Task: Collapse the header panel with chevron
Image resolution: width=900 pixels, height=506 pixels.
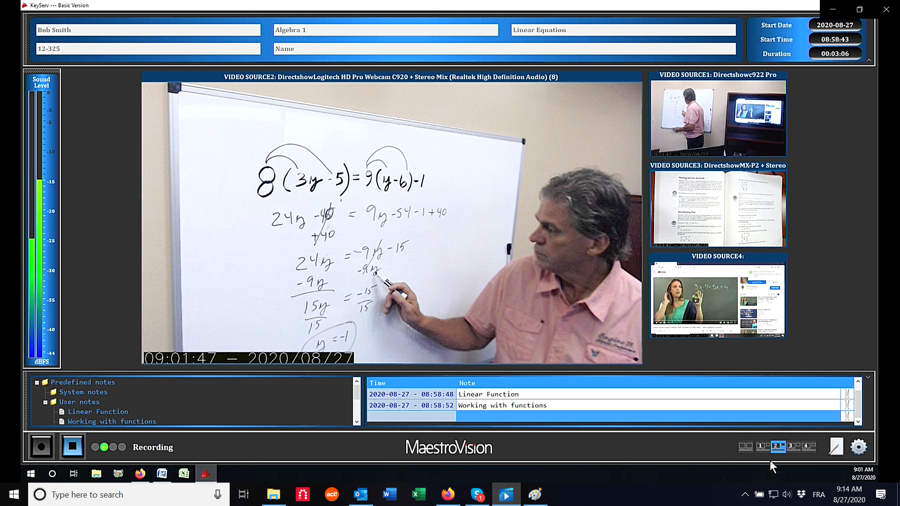Action: pyautogui.click(x=869, y=60)
